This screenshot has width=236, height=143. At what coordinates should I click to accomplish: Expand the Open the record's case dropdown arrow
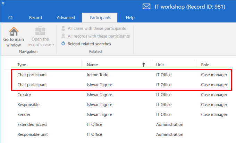[x=53, y=45]
